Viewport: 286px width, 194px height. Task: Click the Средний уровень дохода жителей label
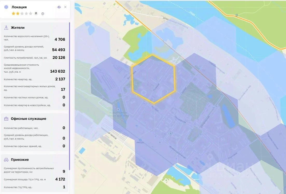(24, 48)
